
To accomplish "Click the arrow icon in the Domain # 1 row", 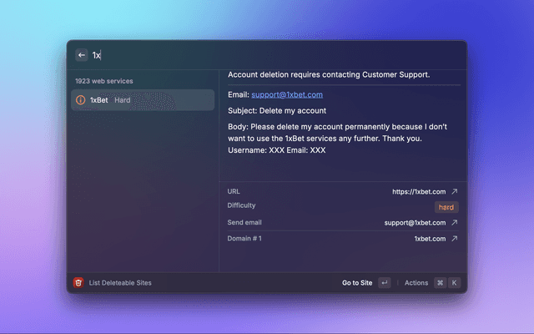I will pos(455,239).
